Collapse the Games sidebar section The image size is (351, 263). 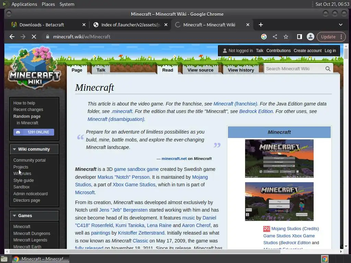pyautogui.click(x=34, y=216)
